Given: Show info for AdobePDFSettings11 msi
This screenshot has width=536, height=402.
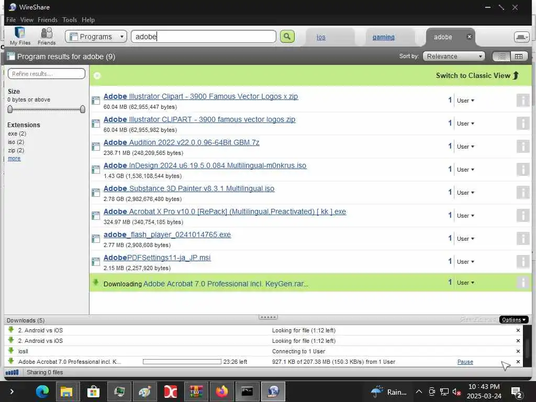Looking at the screenshot, I should coord(523,262).
